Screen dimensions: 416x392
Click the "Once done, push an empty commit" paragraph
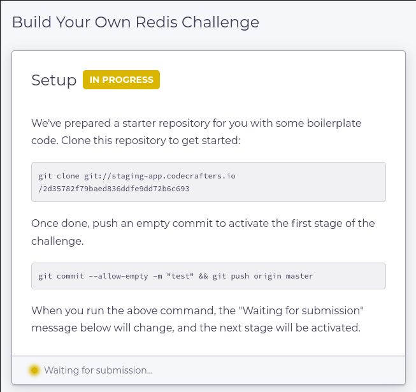click(x=203, y=232)
